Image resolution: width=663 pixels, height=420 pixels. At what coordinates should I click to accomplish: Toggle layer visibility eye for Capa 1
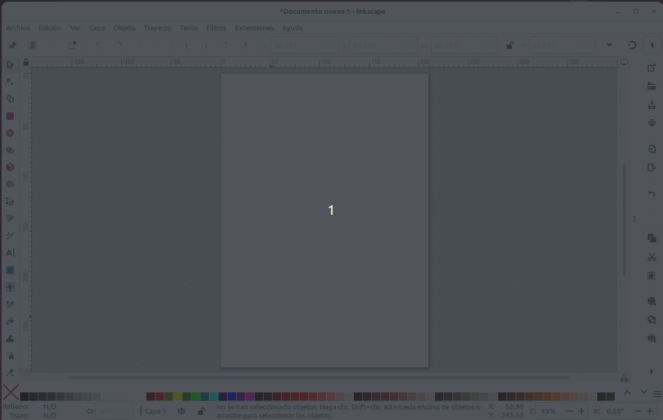point(181,411)
